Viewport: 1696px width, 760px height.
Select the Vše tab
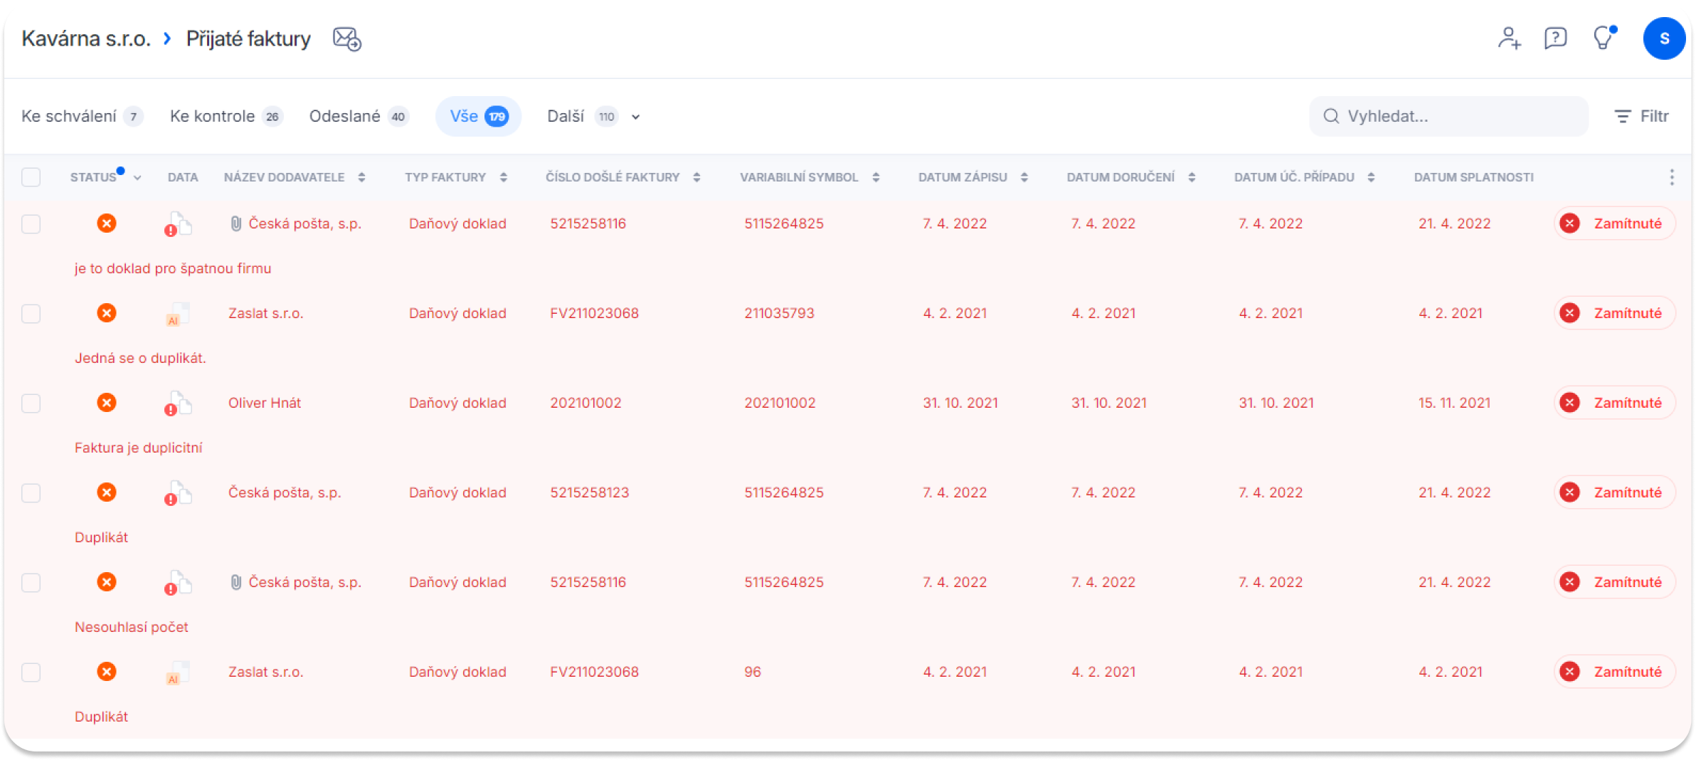tap(478, 116)
